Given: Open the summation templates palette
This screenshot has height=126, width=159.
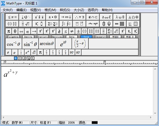Looking at the screenshot, I should (52, 24).
